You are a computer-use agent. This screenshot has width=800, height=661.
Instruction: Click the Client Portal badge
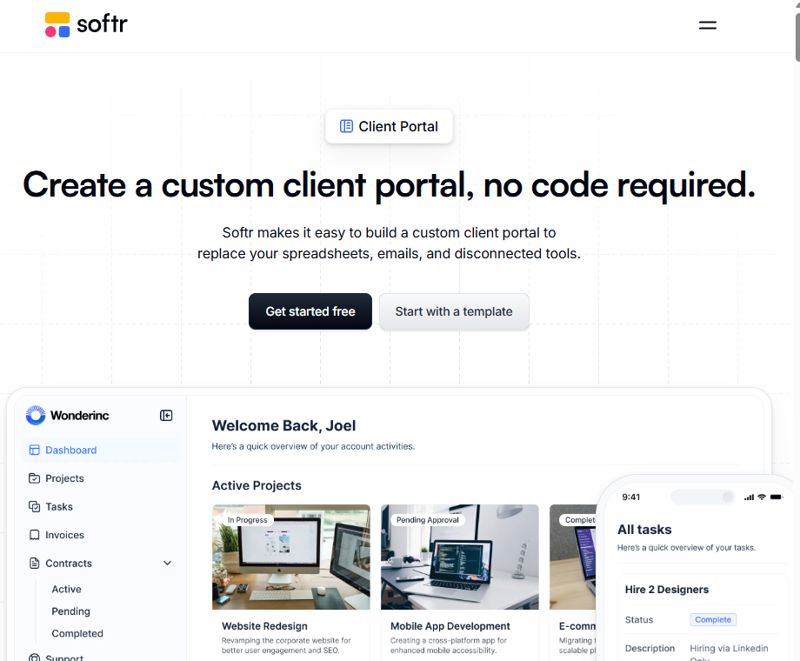pos(389,126)
